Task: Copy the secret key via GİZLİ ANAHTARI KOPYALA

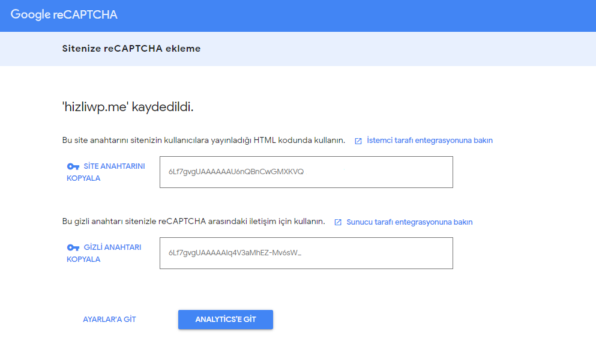Action: tap(104, 253)
